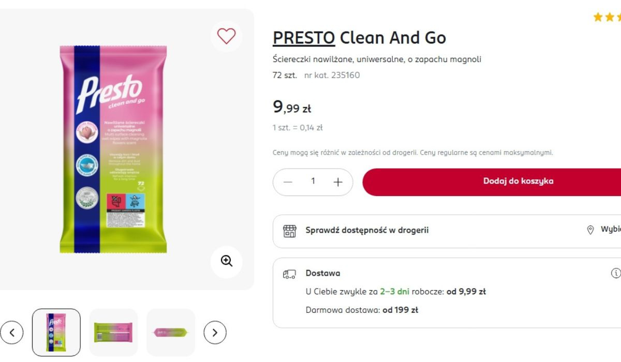This screenshot has width=621, height=362.
Task: Show next product thumbnail with right arrow
Action: pos(215,333)
